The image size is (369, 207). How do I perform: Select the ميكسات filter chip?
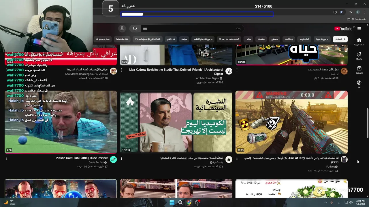point(261,39)
